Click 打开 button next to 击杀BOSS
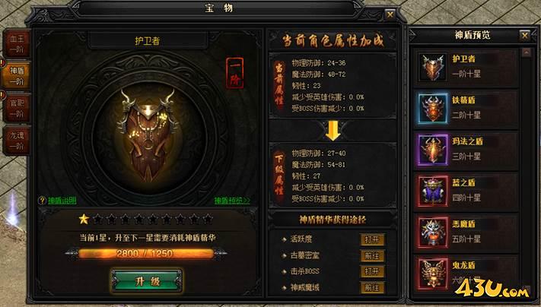Viewport: 541px width, 307px height. 372,271
